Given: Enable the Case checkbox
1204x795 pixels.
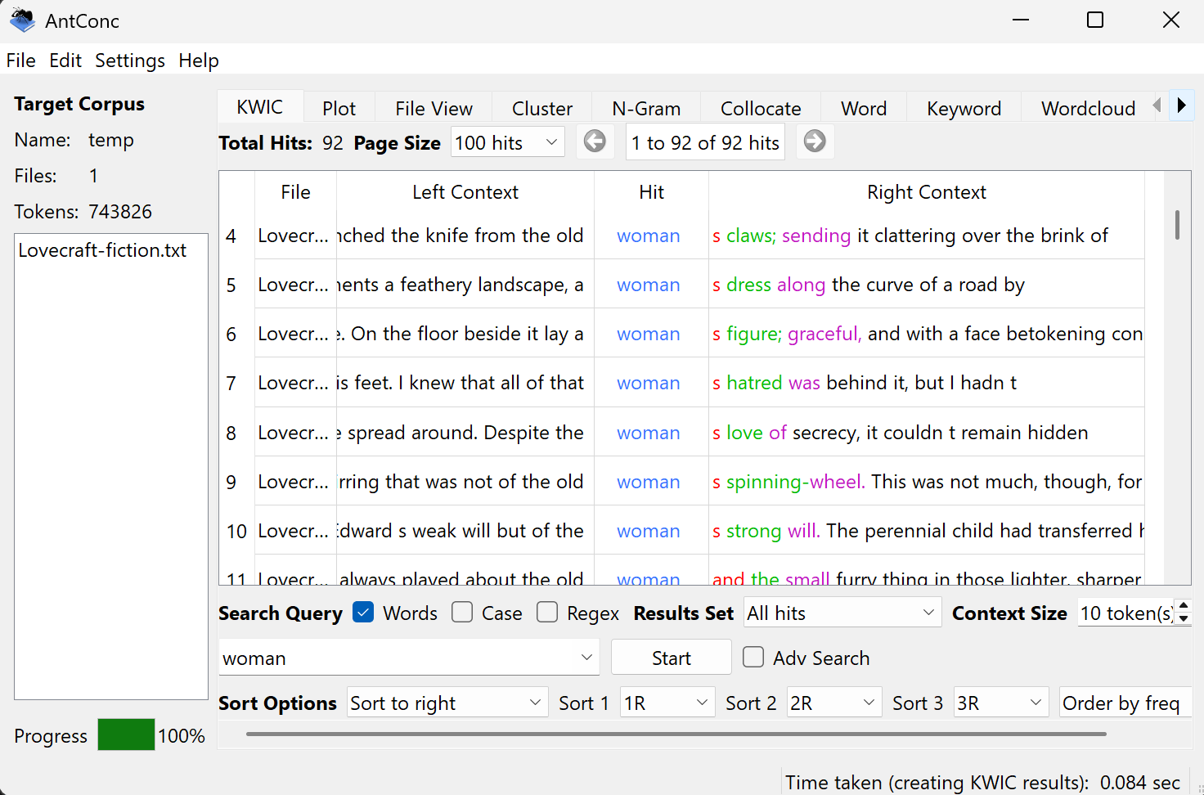Looking at the screenshot, I should [x=462, y=613].
